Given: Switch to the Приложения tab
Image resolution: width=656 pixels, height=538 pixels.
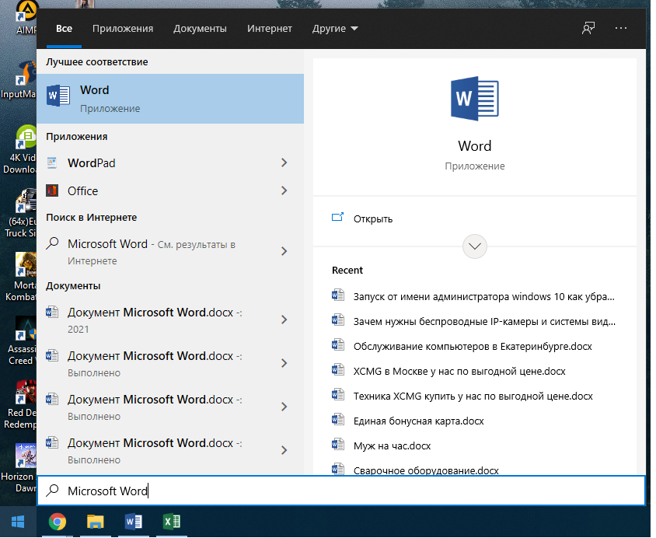Looking at the screenshot, I should tap(123, 29).
